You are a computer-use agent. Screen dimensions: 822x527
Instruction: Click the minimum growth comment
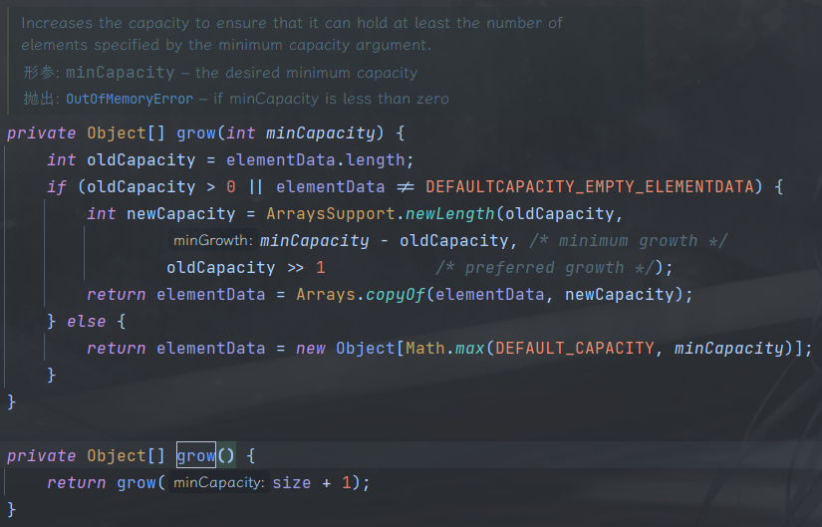click(x=629, y=241)
